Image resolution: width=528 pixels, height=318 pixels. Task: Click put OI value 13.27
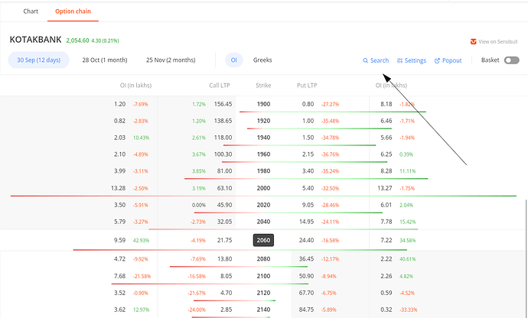pyautogui.click(x=385, y=188)
